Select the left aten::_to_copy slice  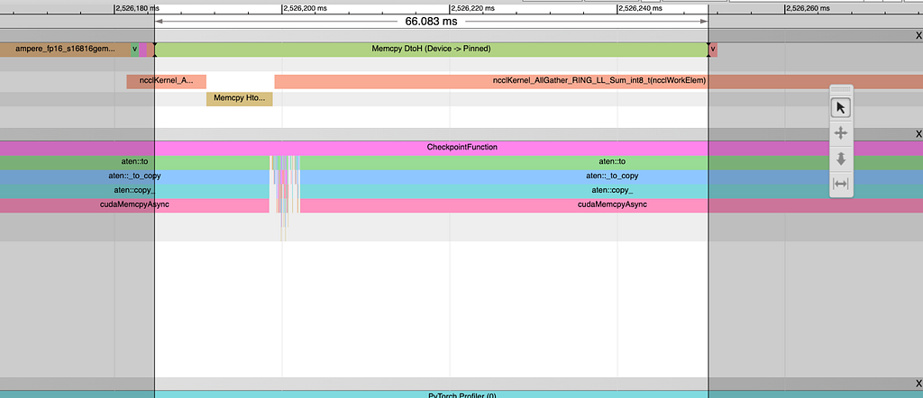click(135, 177)
